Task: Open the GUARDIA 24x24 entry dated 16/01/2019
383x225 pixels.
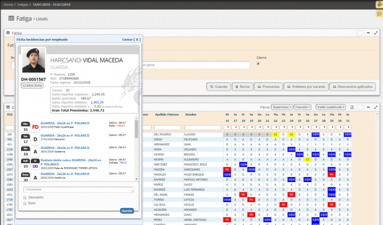Action: (x=65, y=123)
